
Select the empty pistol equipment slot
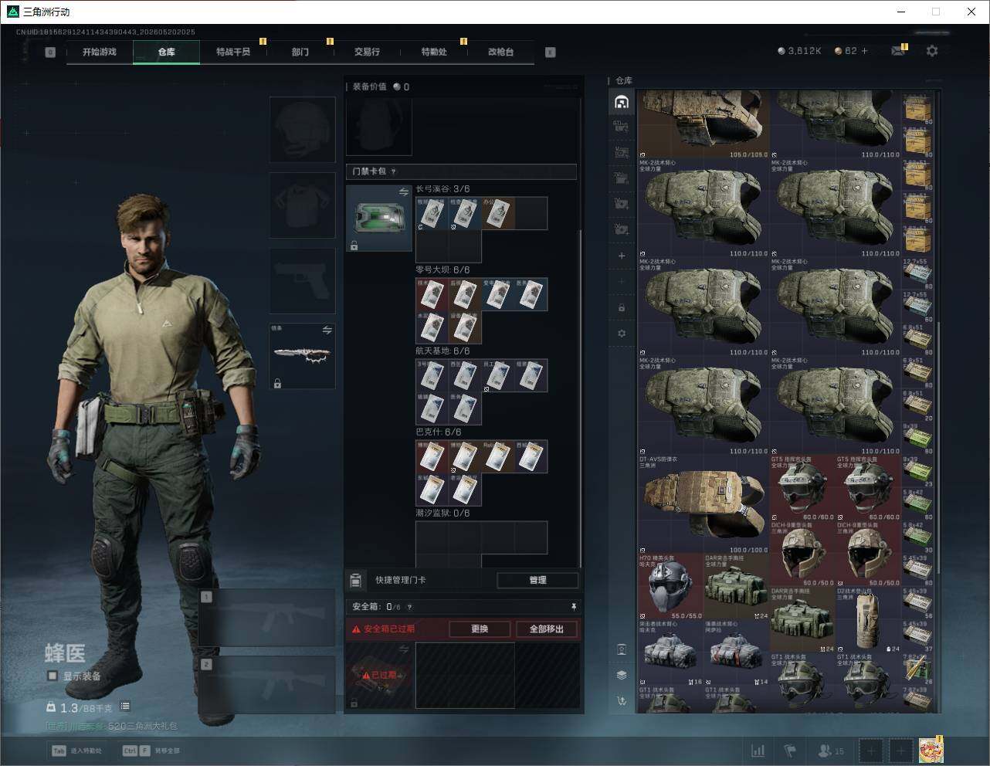pos(303,281)
